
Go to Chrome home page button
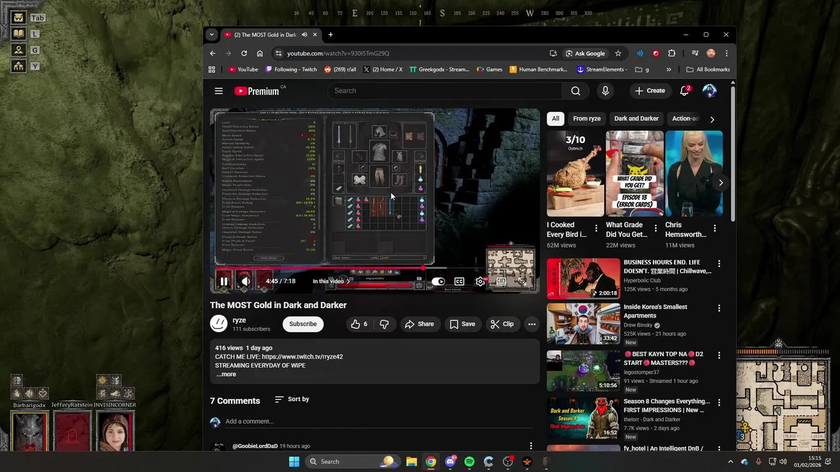[260, 54]
